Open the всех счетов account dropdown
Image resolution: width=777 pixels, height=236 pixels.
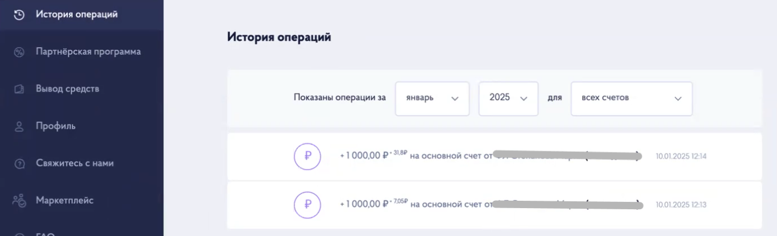631,98
